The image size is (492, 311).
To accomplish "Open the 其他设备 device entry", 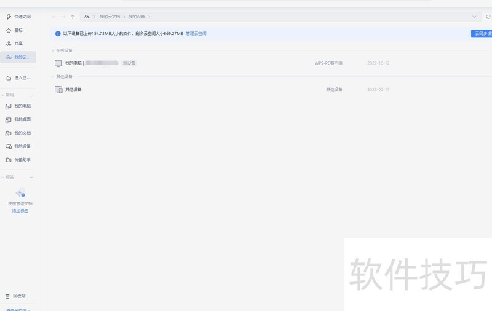I will pos(73,90).
